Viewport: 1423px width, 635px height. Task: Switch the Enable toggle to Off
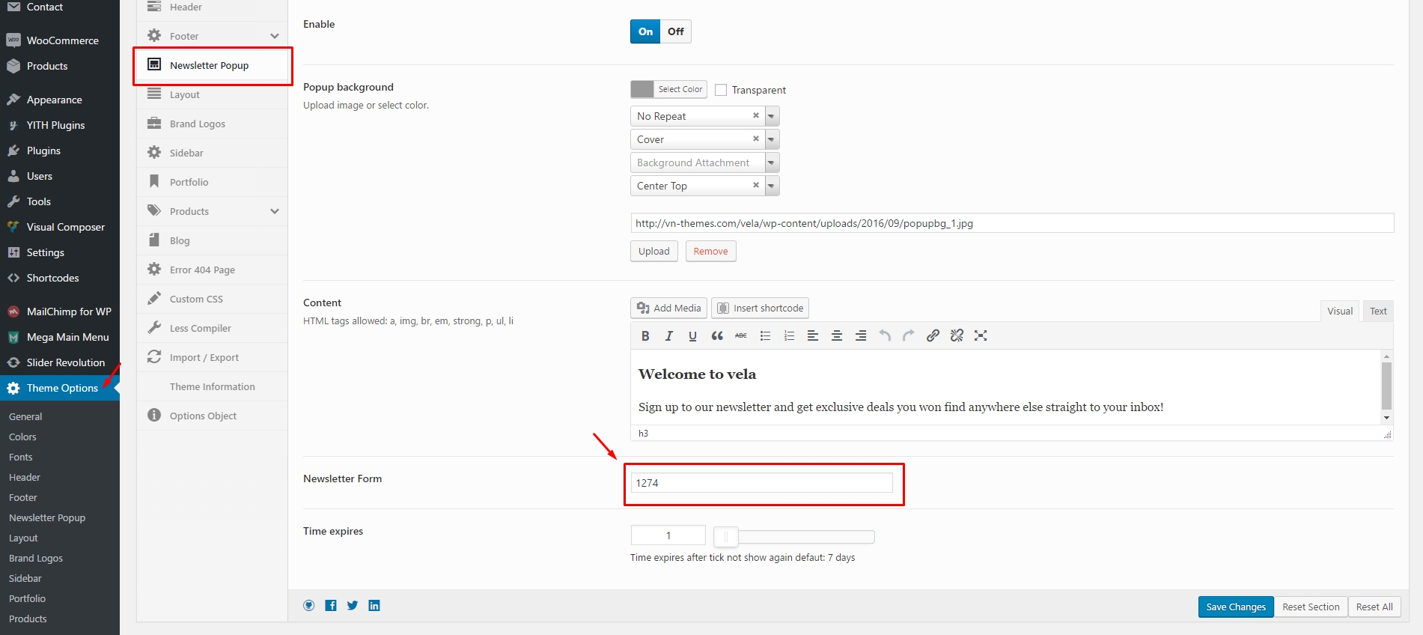[676, 31]
